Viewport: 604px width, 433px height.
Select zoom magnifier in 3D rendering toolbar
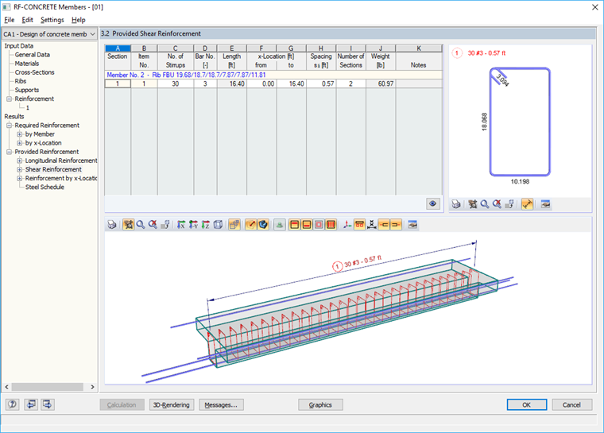[141, 225]
